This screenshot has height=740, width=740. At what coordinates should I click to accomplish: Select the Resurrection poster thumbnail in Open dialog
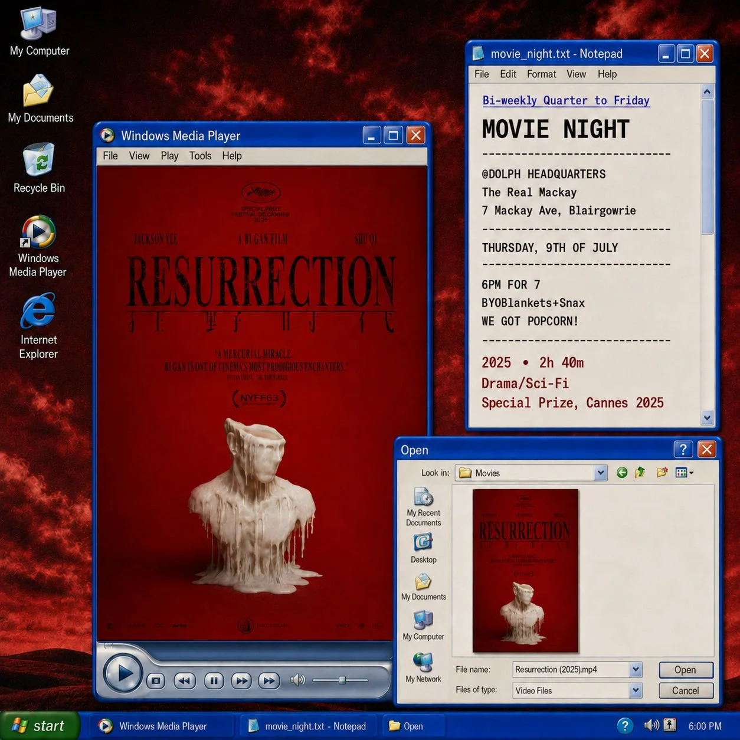tap(525, 571)
